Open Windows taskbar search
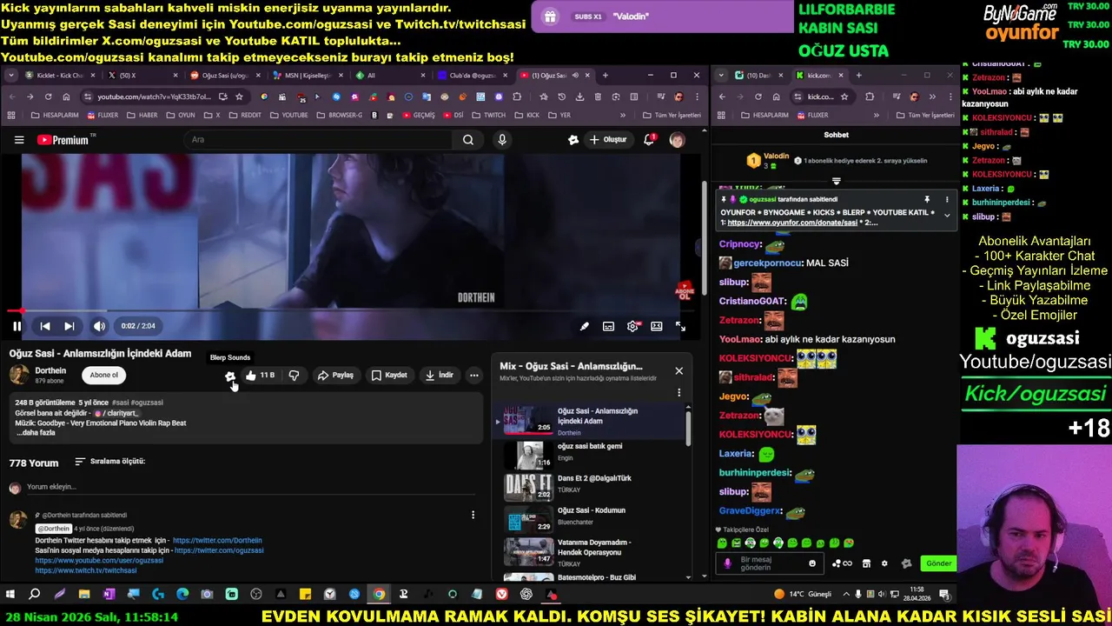 tap(35, 595)
